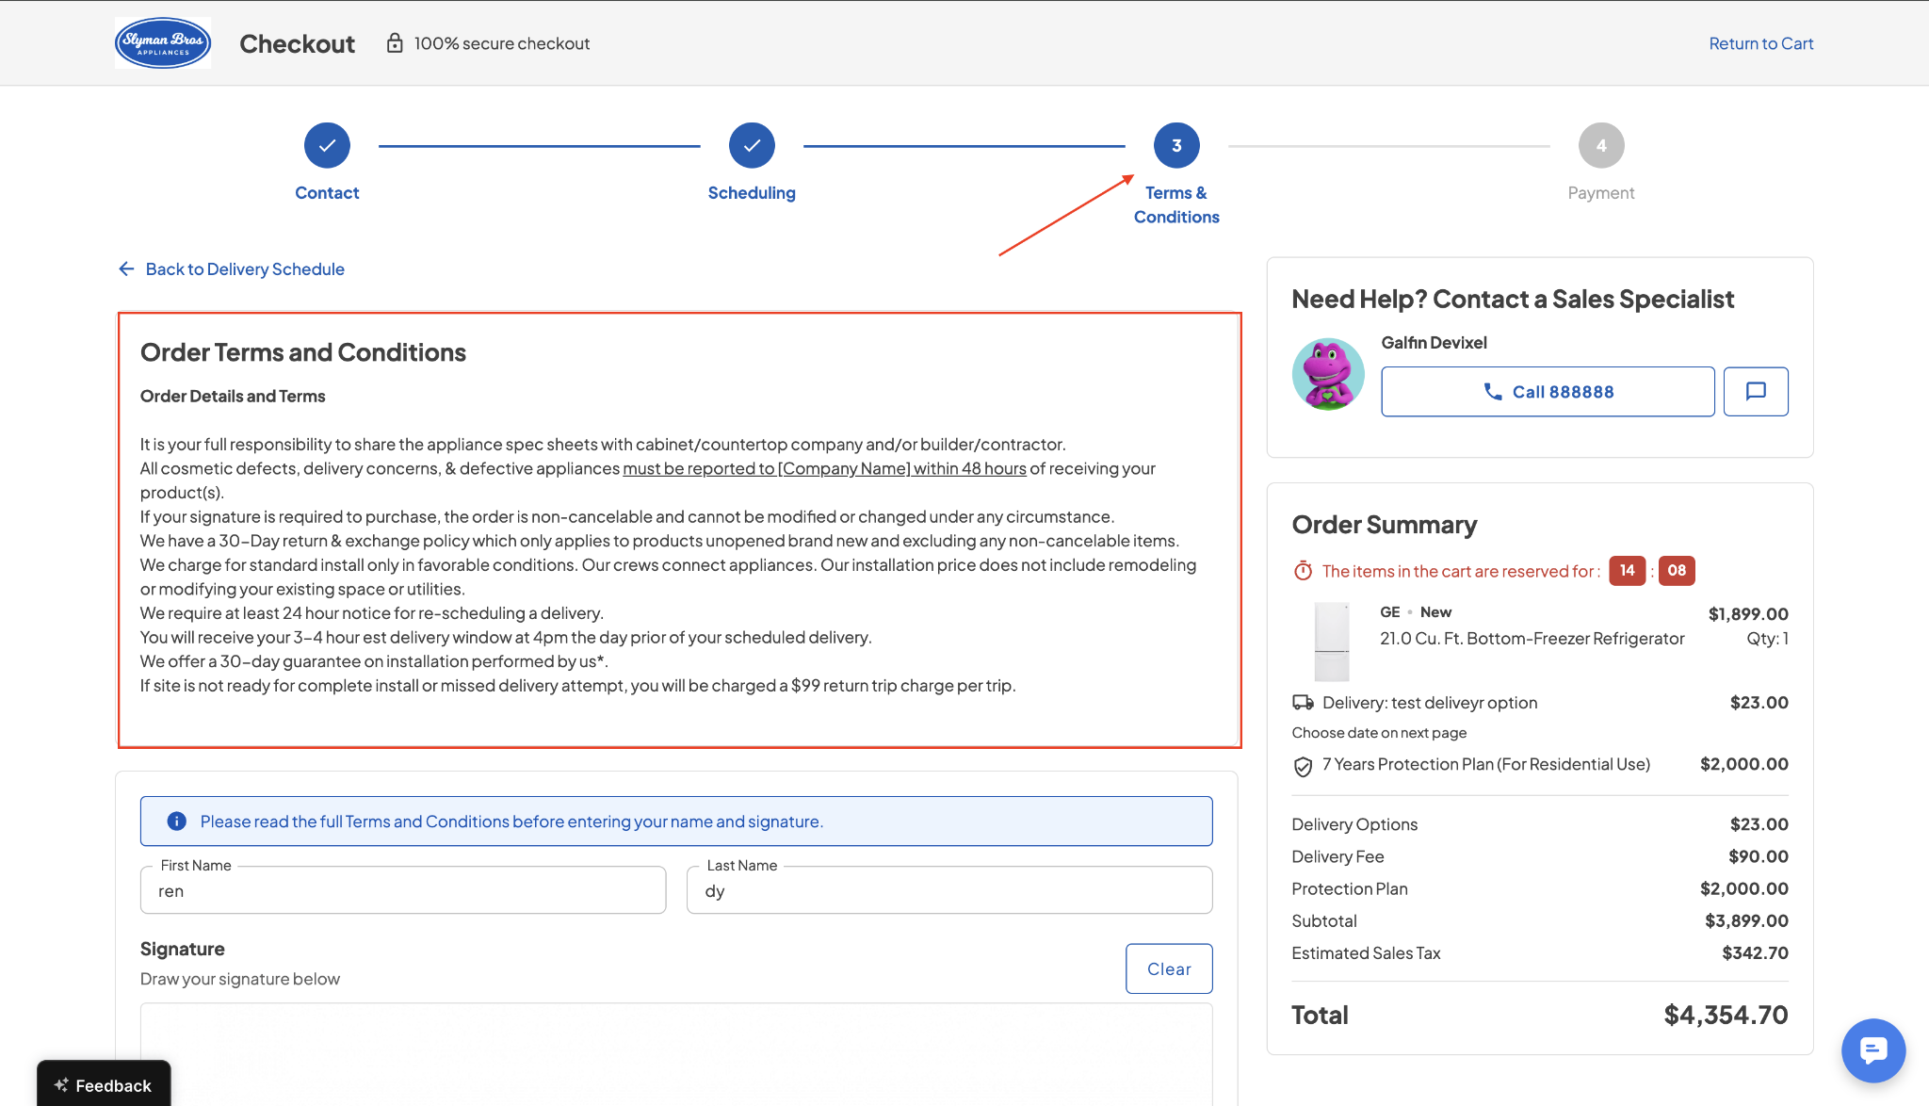This screenshot has width=1929, height=1106.
Task: Click the underlined 'must be reported' terms text
Action: [x=824, y=468]
